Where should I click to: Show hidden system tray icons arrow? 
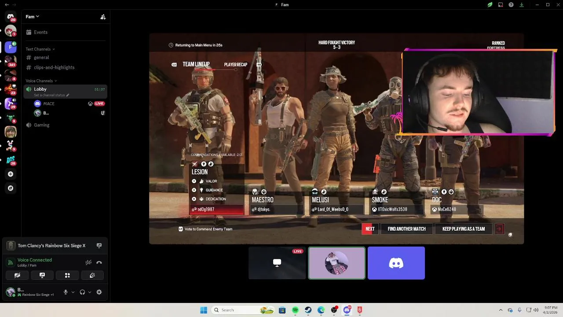(501, 310)
